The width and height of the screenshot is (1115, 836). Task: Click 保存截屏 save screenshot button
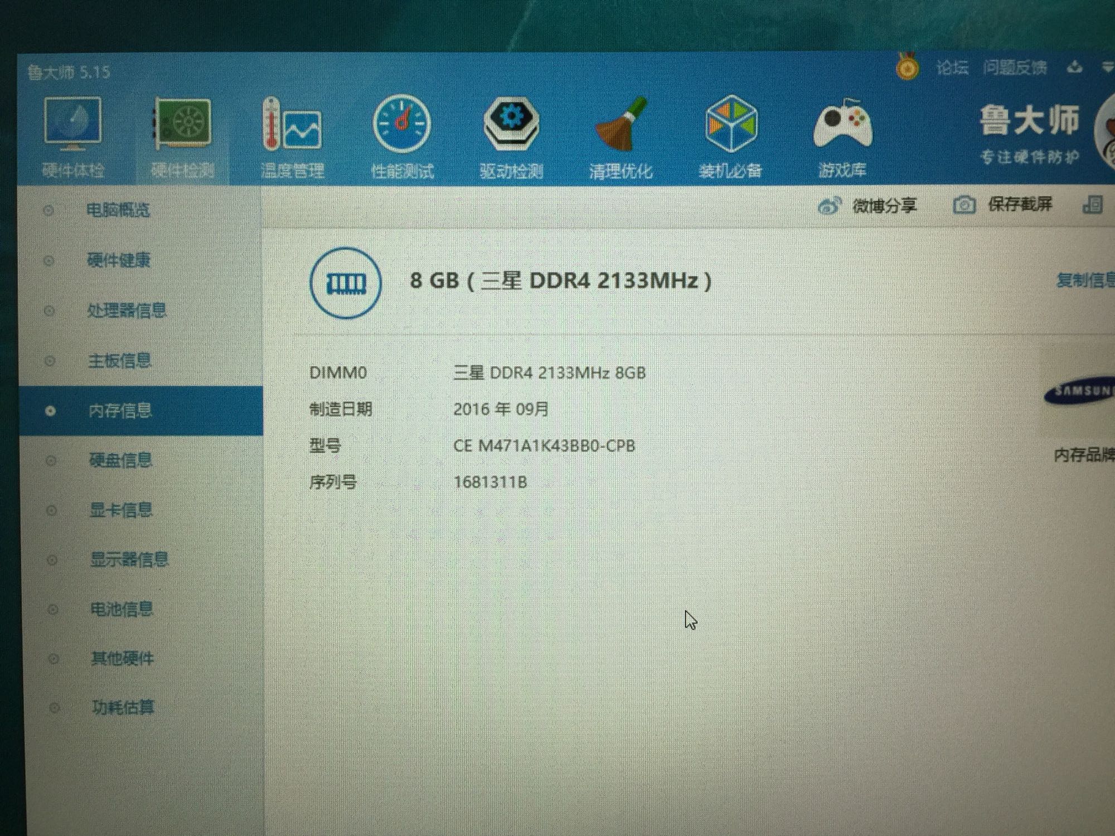pyautogui.click(x=1020, y=205)
